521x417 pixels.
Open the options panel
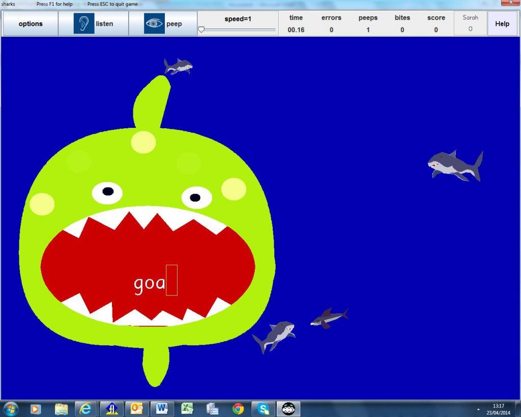coord(30,23)
